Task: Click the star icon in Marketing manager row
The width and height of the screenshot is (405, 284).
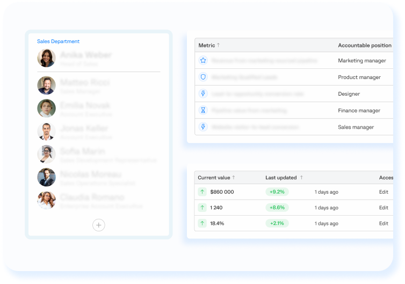Action: tap(203, 61)
